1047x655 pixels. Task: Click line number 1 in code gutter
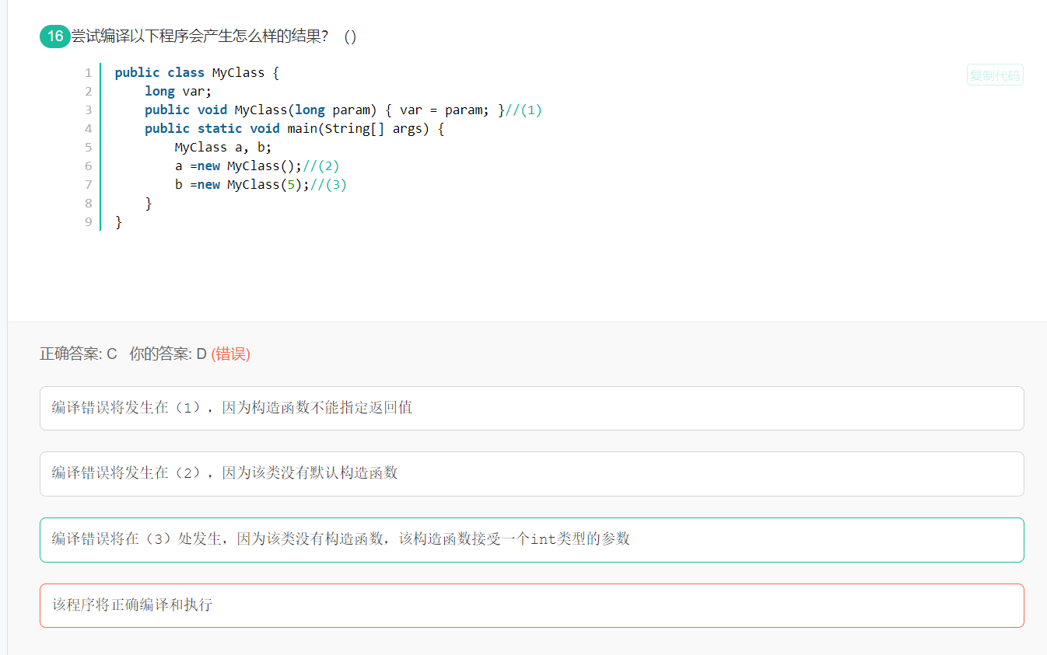89,72
